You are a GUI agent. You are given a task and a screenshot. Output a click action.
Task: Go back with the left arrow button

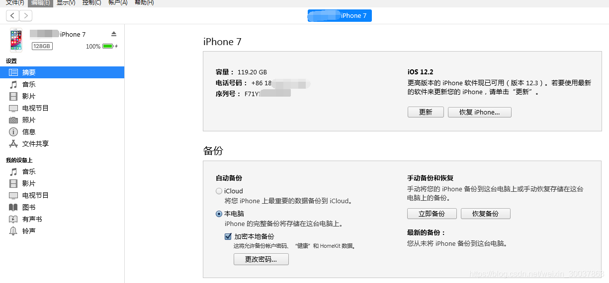[12, 16]
